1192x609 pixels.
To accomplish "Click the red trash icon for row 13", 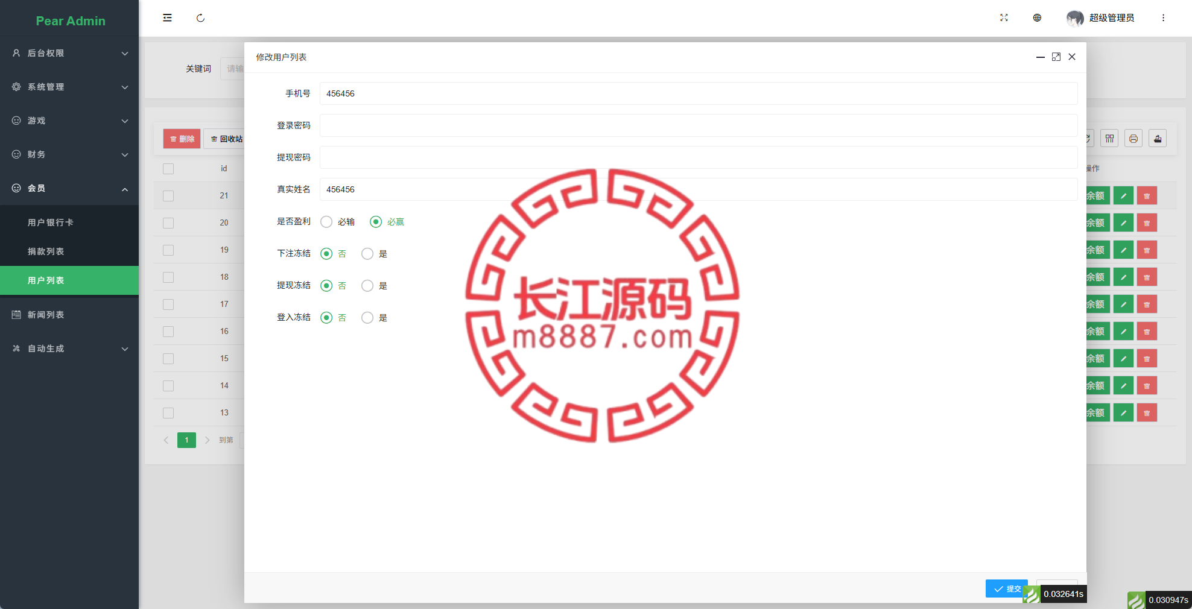I will (x=1147, y=413).
